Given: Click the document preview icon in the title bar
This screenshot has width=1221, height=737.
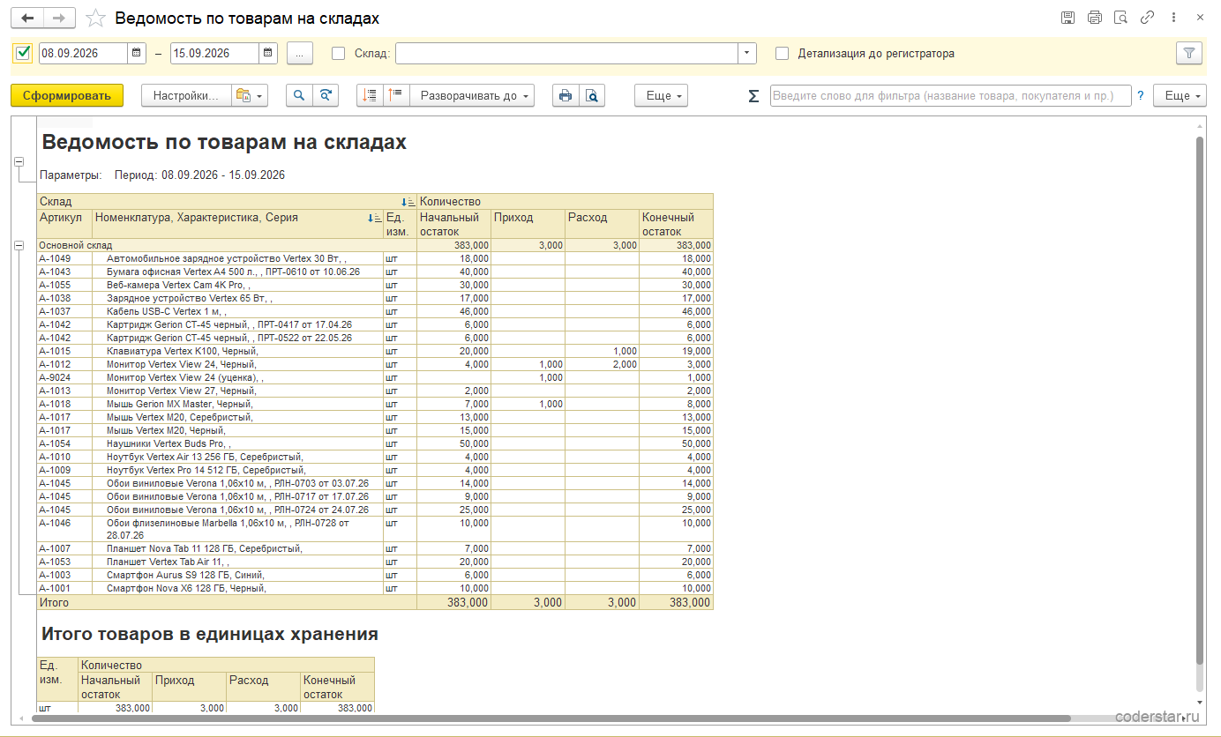Looking at the screenshot, I should tap(1121, 18).
